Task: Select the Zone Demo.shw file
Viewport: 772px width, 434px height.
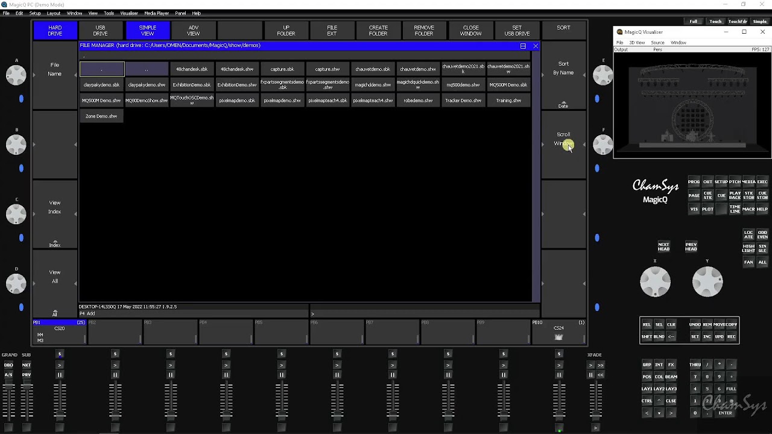Action: click(x=101, y=116)
